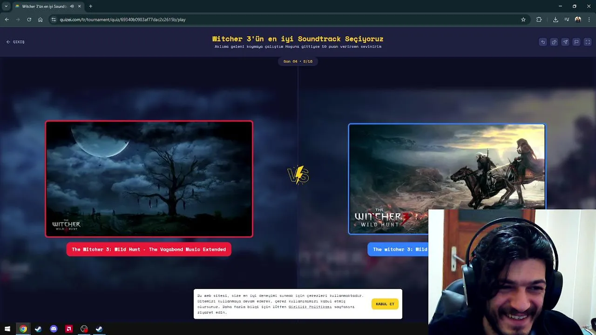The height and width of the screenshot is (335, 596).
Task: Bookmark page with the star icon
Action: pos(523,20)
